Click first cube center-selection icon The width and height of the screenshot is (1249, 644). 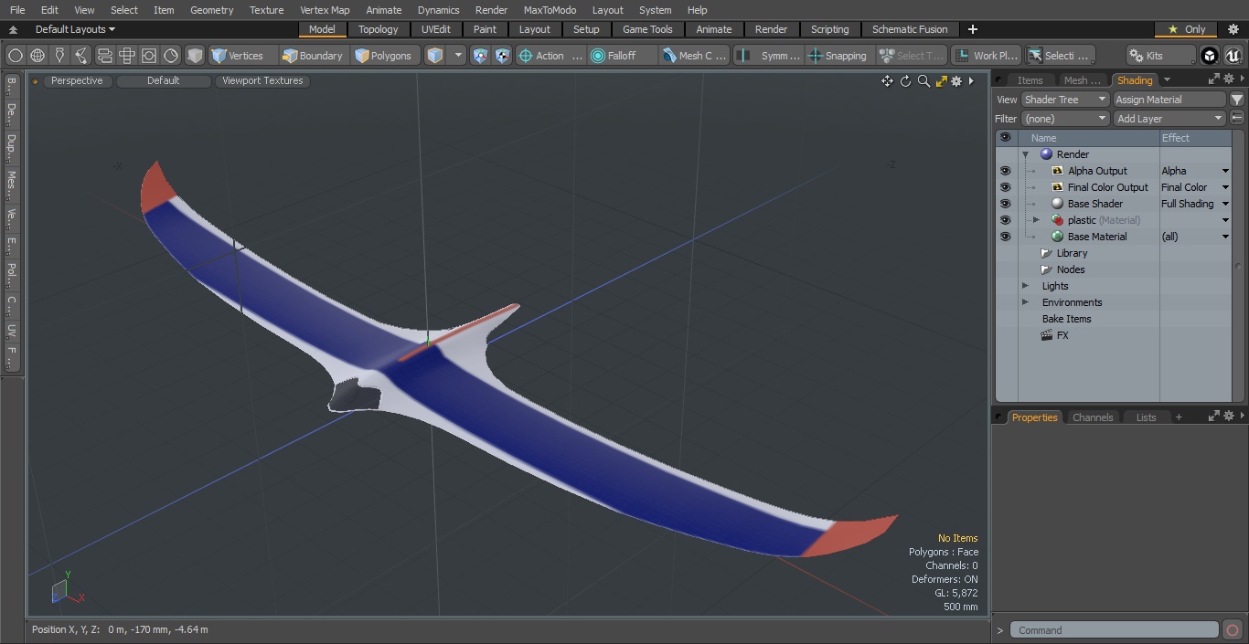coord(481,56)
